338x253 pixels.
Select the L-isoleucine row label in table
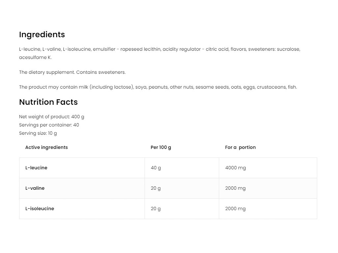40,209
